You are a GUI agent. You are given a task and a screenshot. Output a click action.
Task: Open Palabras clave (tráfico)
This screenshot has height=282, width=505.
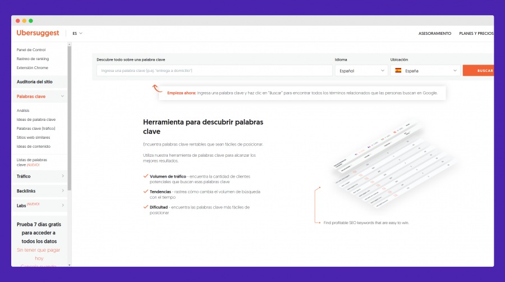tap(36, 128)
